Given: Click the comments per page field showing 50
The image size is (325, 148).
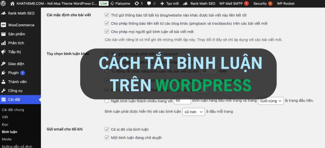Looking at the screenshot, I should tap(182, 101).
